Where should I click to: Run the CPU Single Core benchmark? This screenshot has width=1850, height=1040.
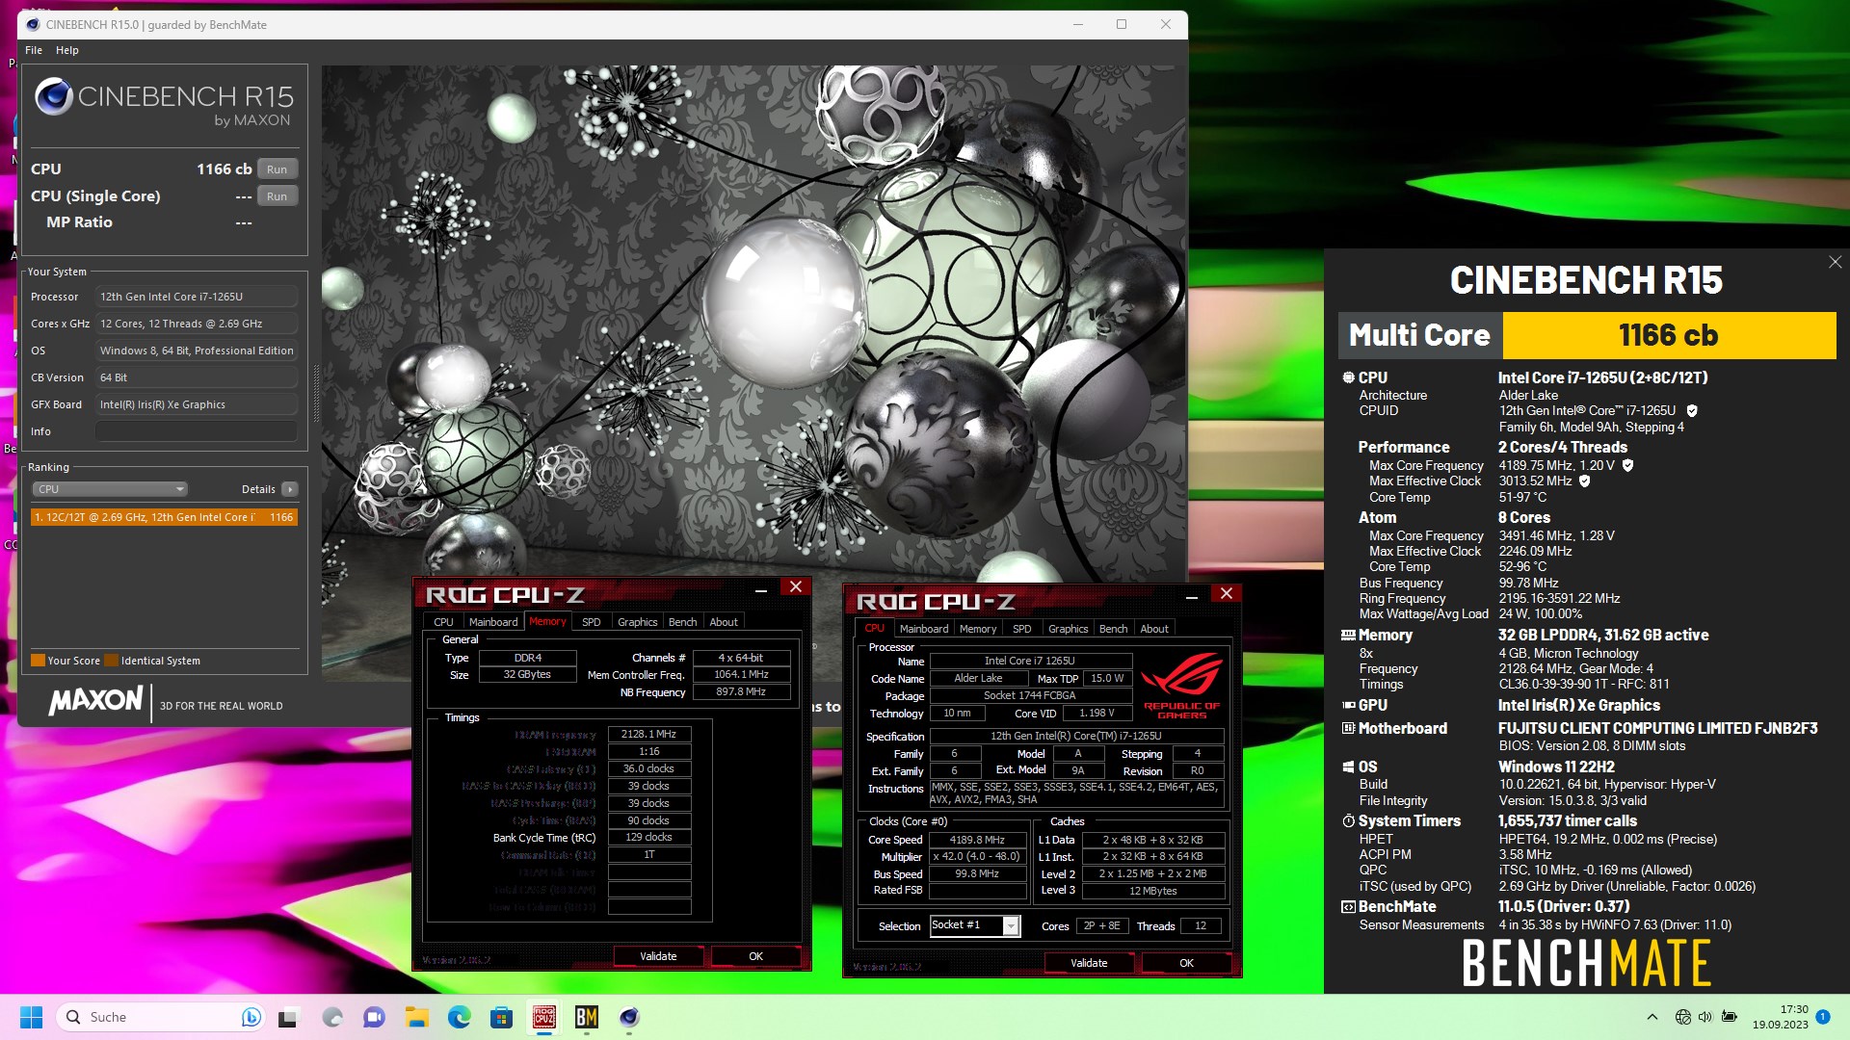point(277,196)
